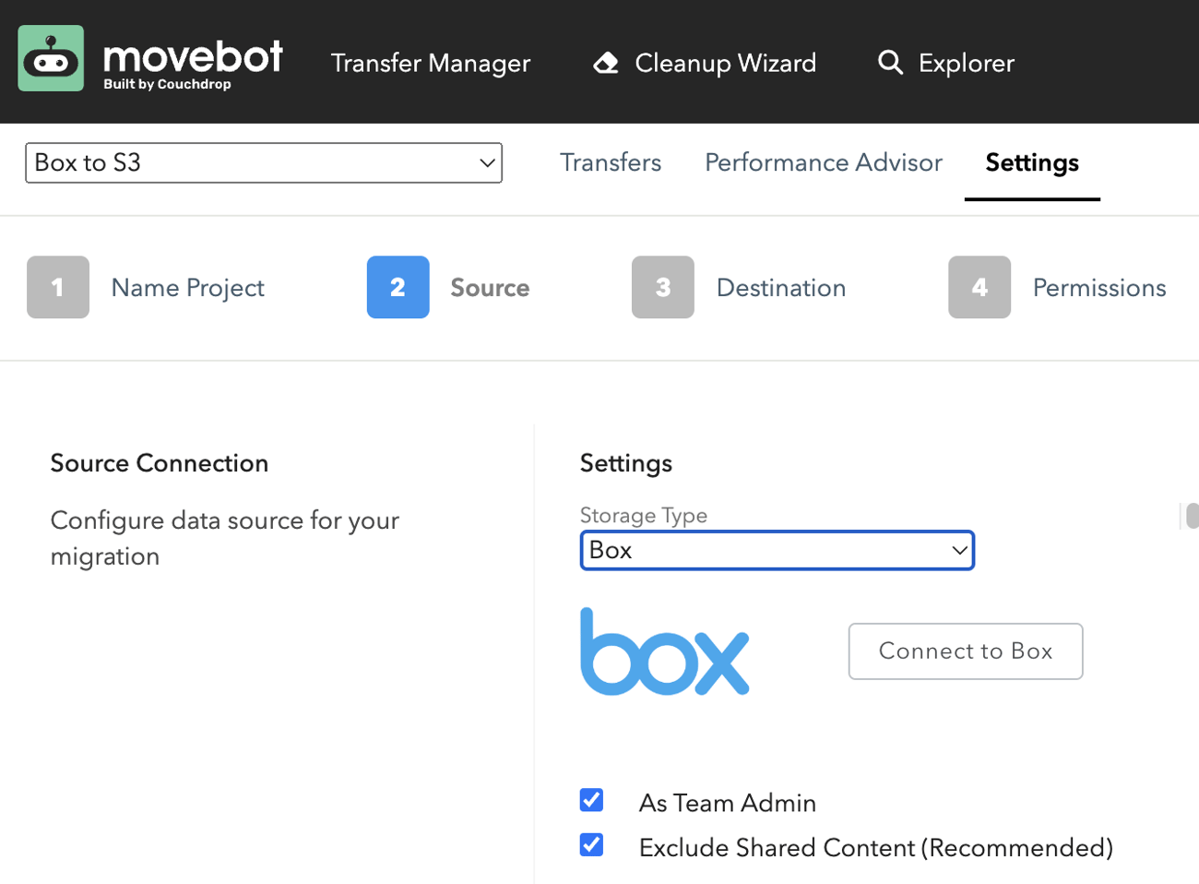Select Transfer Manager in the top navigation
Viewport: 1199px width, 884px height.
point(430,63)
